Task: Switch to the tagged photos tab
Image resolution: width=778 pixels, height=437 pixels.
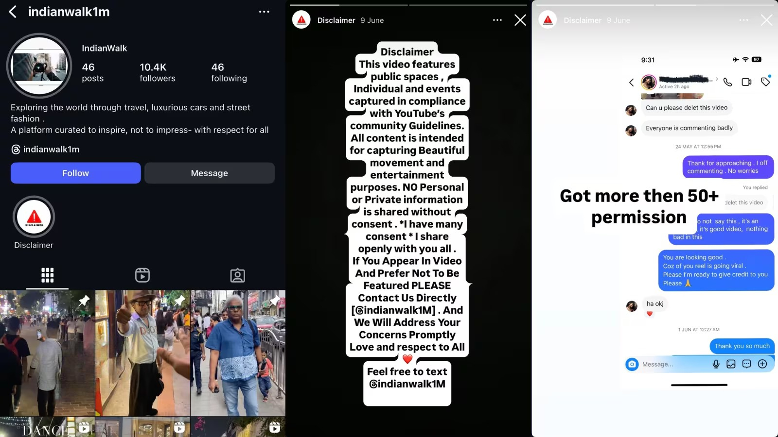Action: coord(237,275)
